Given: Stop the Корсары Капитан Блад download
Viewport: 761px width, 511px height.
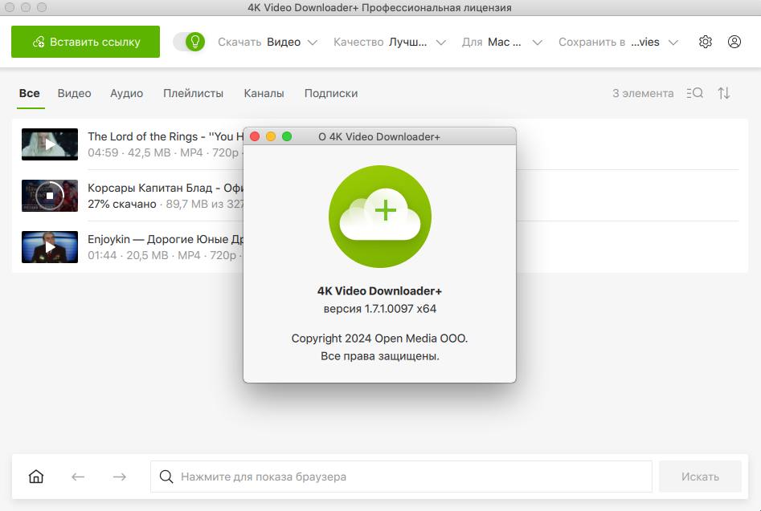Looking at the screenshot, I should point(50,196).
